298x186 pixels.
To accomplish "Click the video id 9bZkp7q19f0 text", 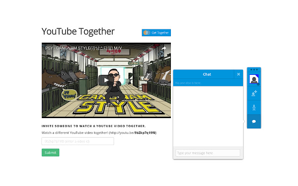I will coord(145,133).
